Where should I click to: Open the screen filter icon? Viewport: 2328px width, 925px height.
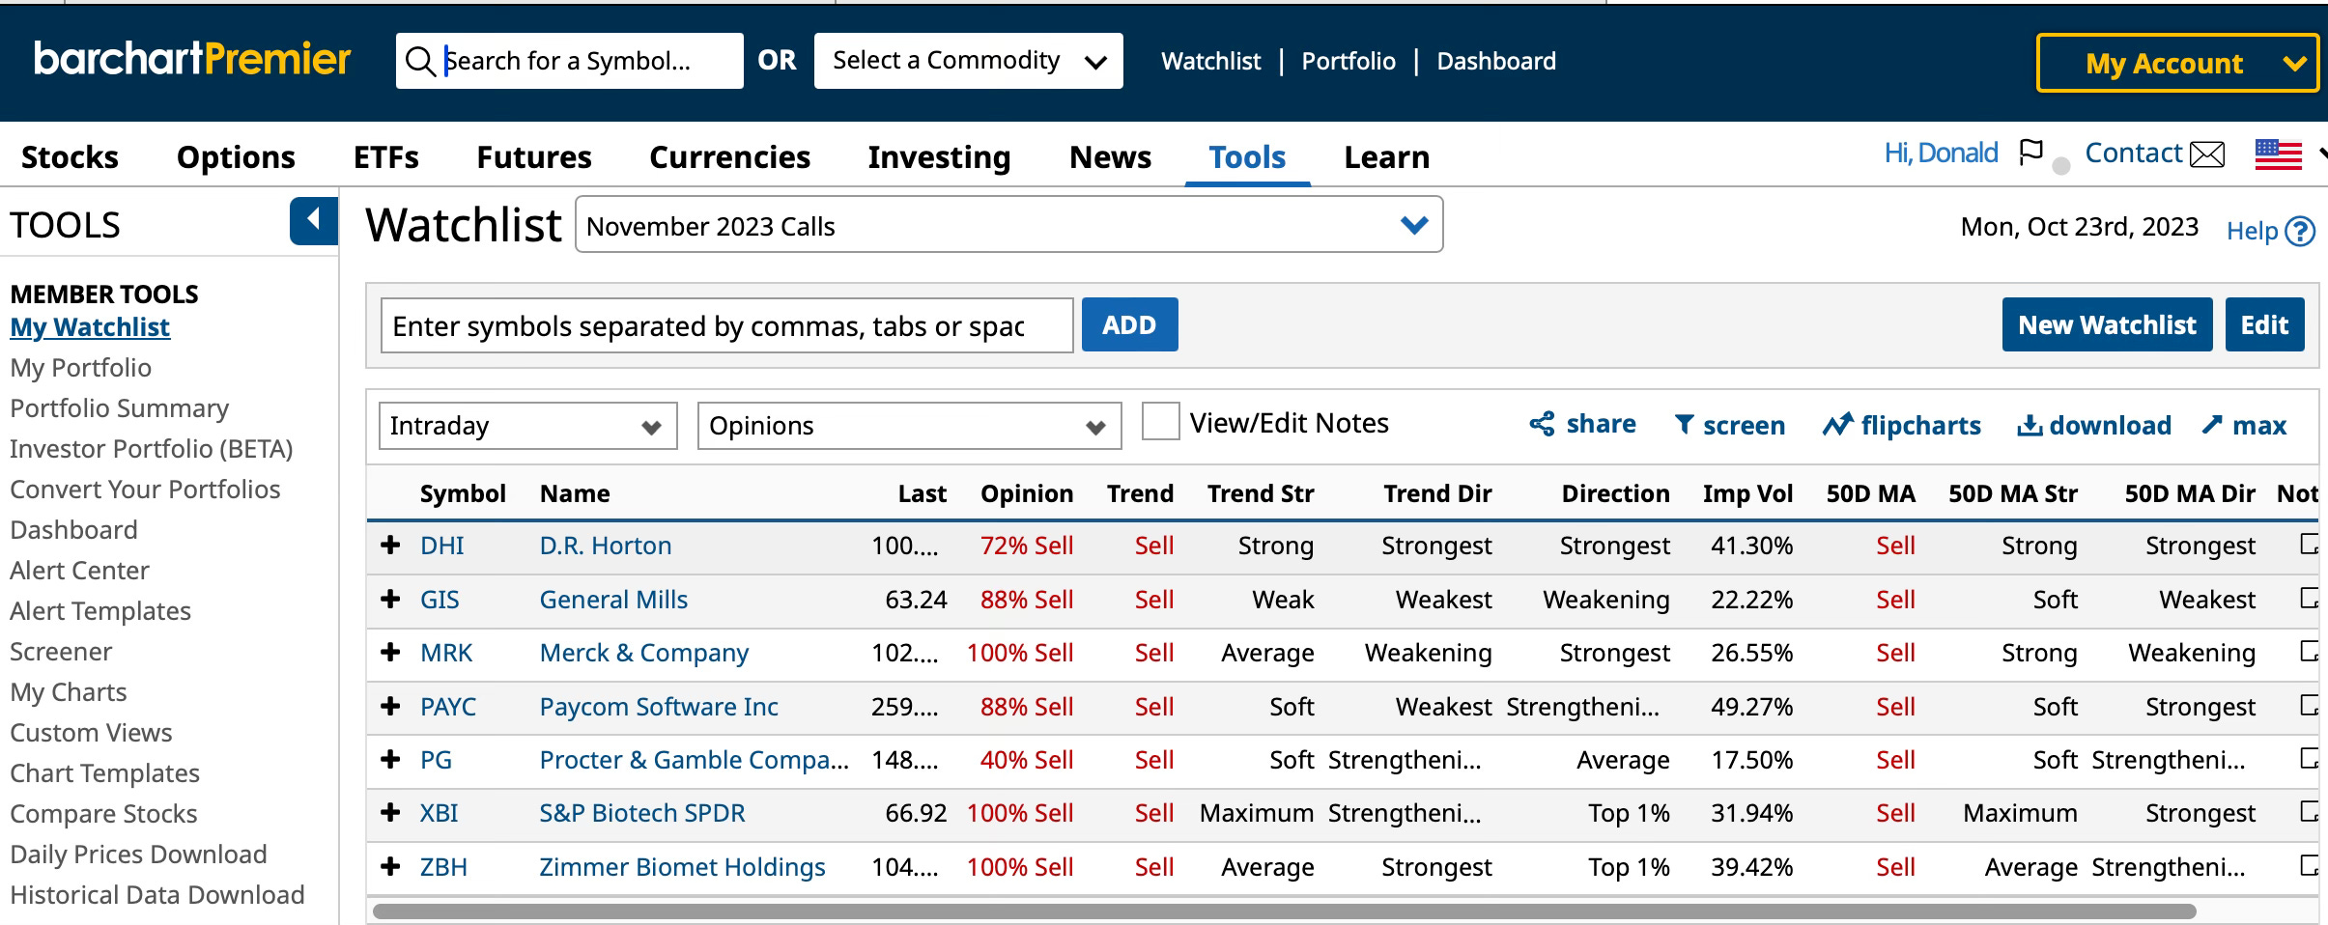pos(1684,425)
